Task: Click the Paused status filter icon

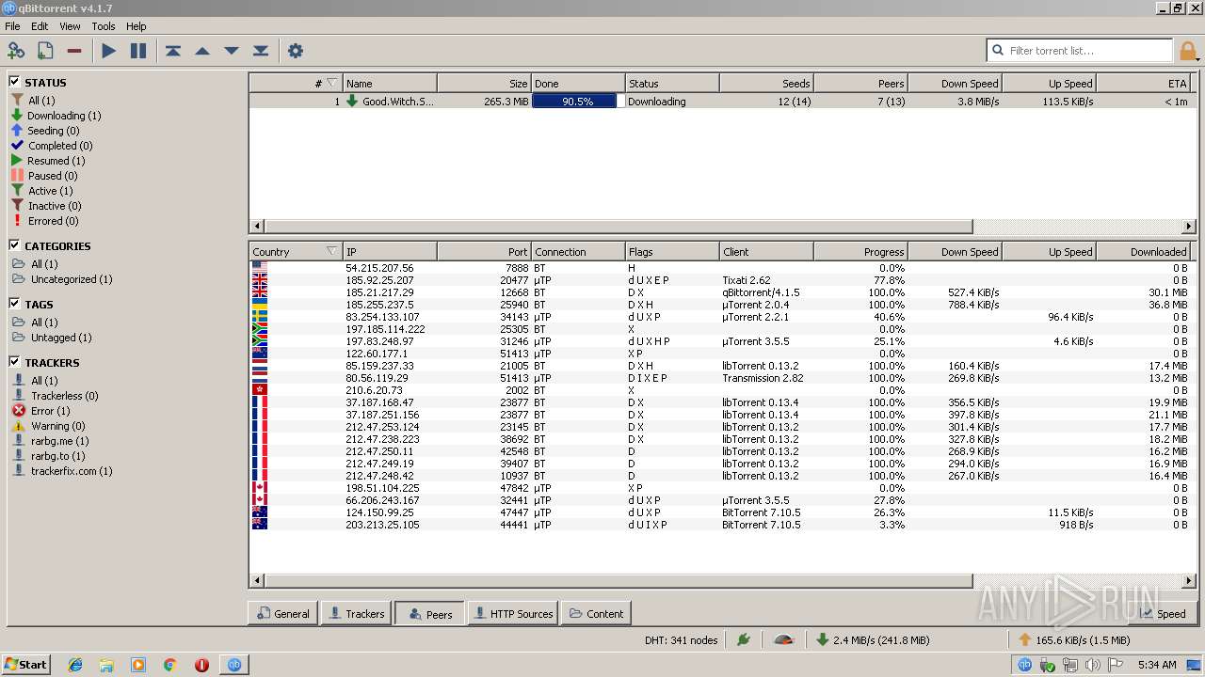Action: pyautogui.click(x=17, y=176)
